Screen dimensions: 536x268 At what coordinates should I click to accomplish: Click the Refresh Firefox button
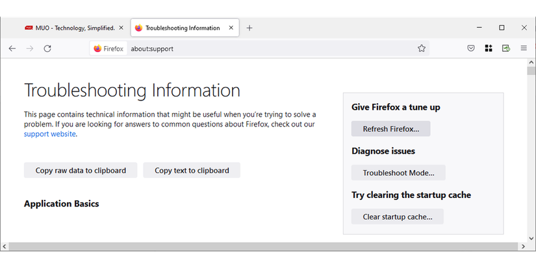click(390, 128)
